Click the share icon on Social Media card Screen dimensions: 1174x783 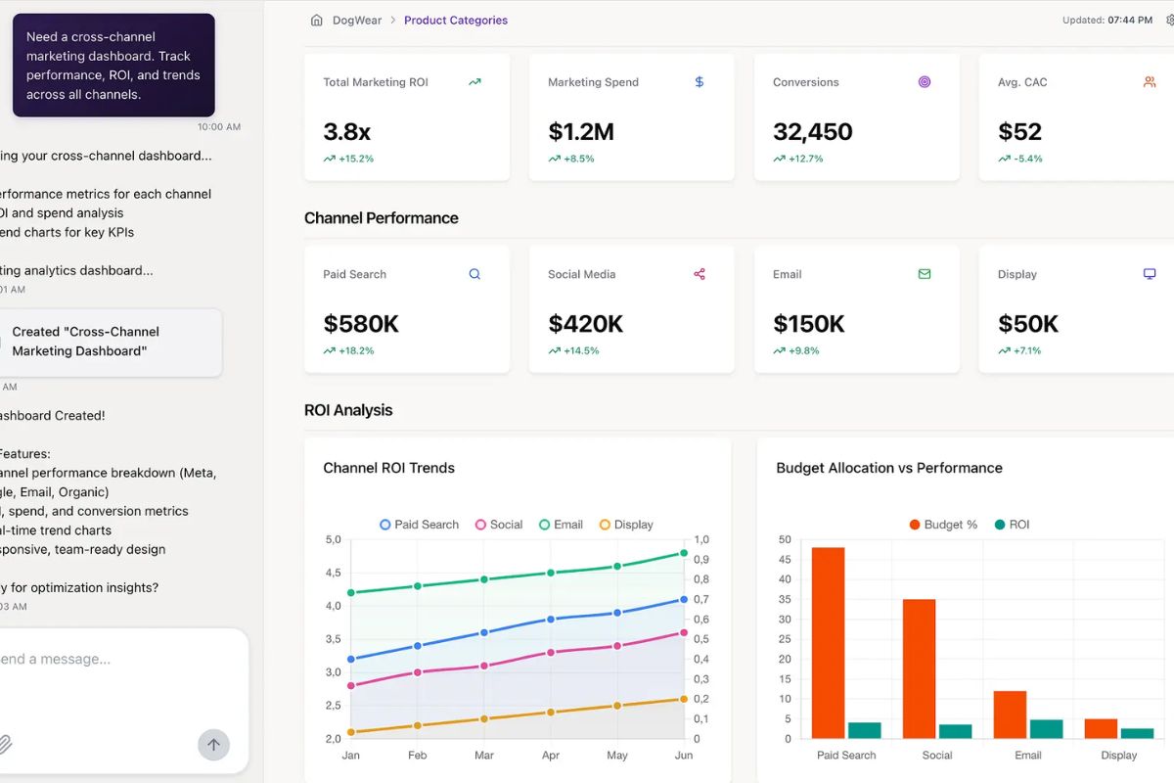699,274
